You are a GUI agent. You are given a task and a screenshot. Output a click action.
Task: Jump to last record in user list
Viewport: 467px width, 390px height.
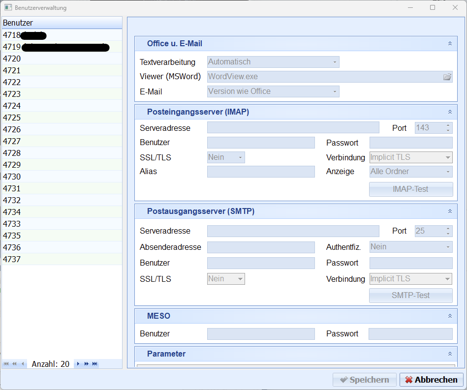click(x=95, y=364)
